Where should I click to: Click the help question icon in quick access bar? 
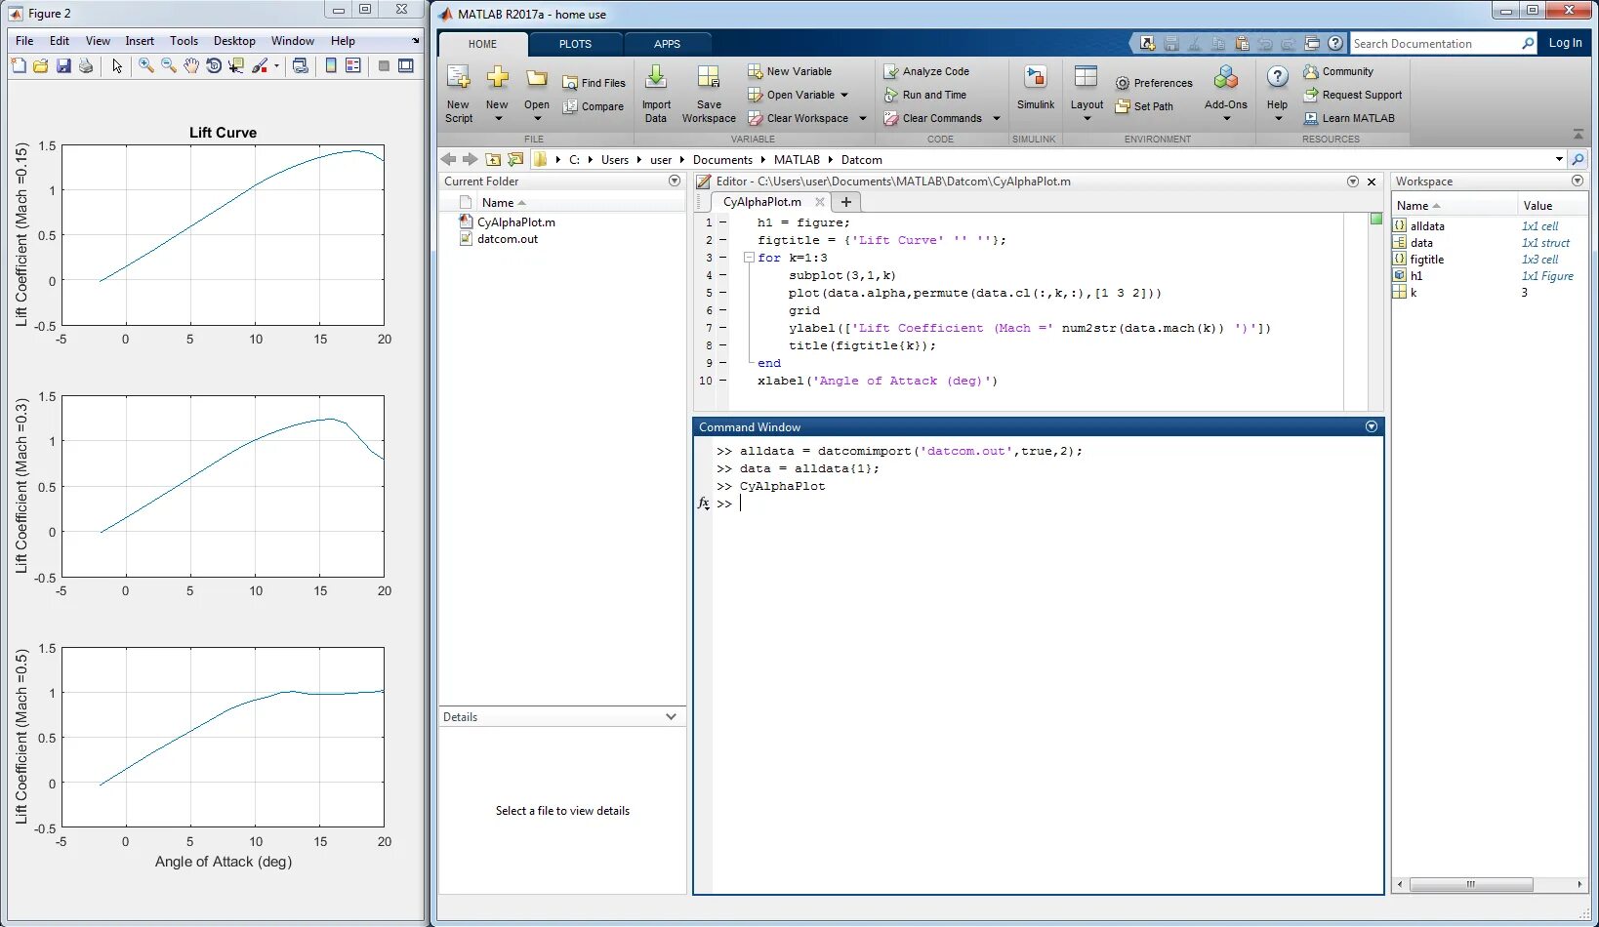click(1334, 43)
